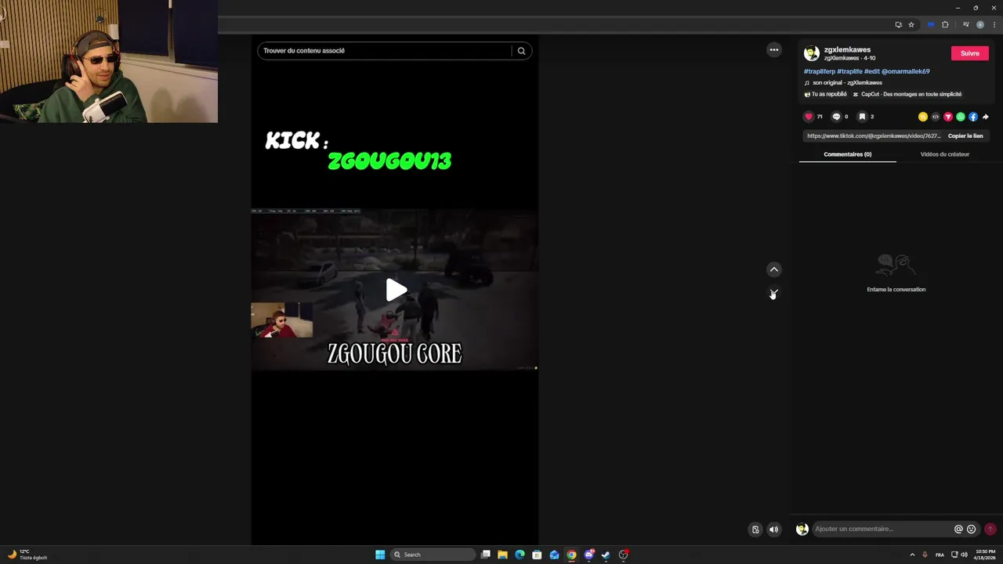Open Steam from the taskbar
The height and width of the screenshot is (564, 1003).
click(606, 555)
